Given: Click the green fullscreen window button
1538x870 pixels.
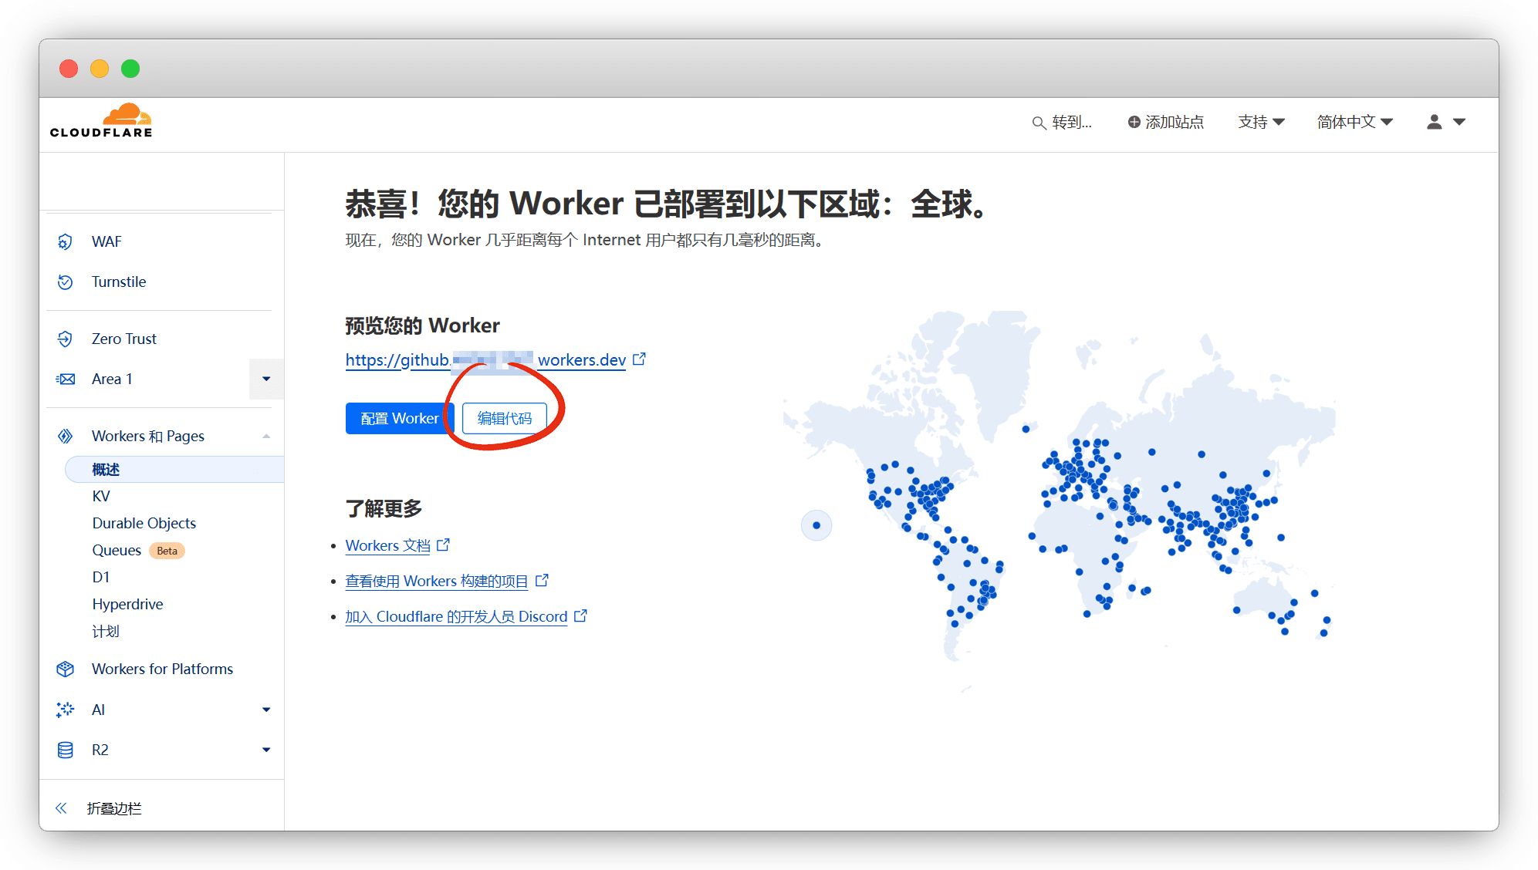Looking at the screenshot, I should 130,69.
